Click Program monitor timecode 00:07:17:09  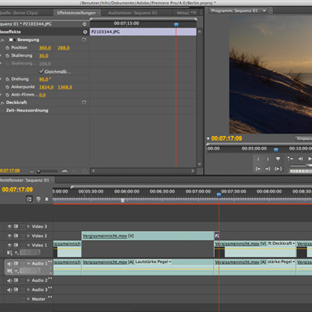(227, 138)
